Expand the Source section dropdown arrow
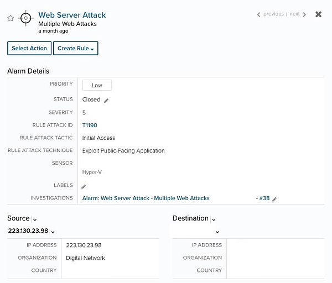Image resolution: width=332 pixels, height=283 pixels. (x=35, y=219)
